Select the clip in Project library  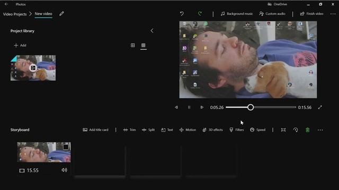(x=33, y=68)
